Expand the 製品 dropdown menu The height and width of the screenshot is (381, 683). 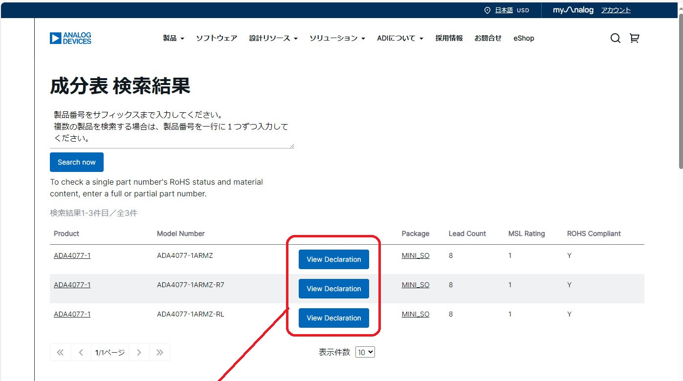[173, 38]
